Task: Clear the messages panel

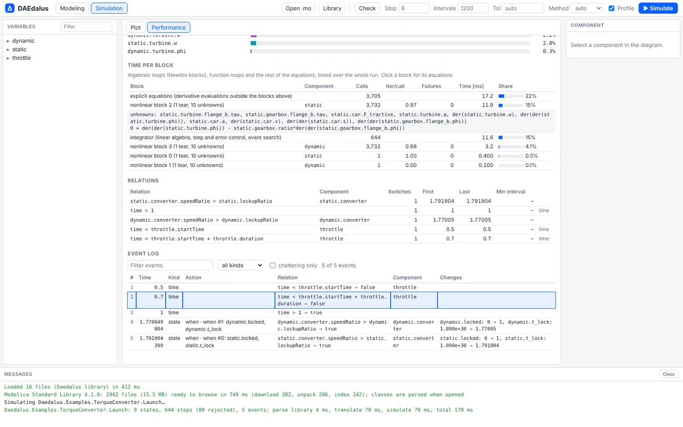Action: click(x=668, y=374)
